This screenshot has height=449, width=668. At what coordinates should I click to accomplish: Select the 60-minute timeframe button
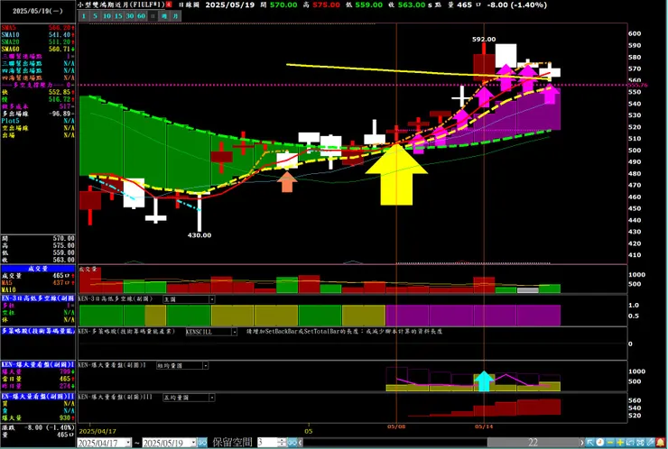pyautogui.click(x=142, y=16)
